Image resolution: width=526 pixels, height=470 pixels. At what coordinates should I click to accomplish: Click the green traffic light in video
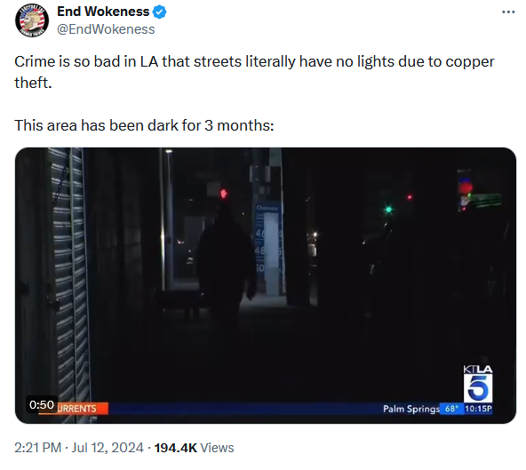[388, 210]
